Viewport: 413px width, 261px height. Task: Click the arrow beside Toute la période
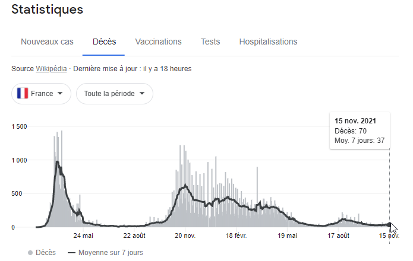142,94
